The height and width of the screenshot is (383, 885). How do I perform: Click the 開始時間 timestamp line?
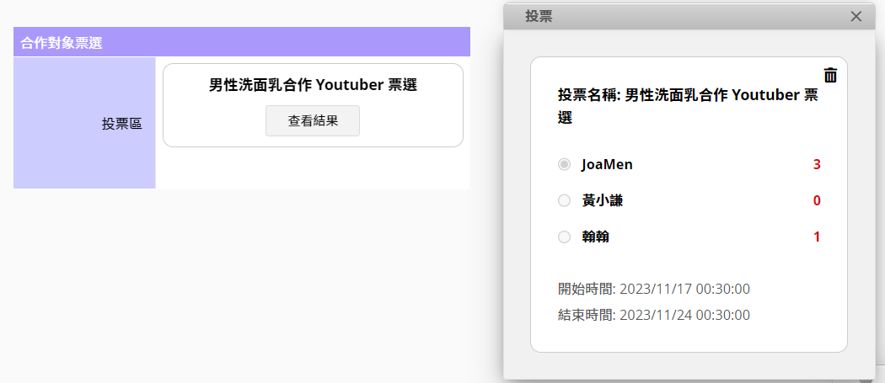[653, 289]
